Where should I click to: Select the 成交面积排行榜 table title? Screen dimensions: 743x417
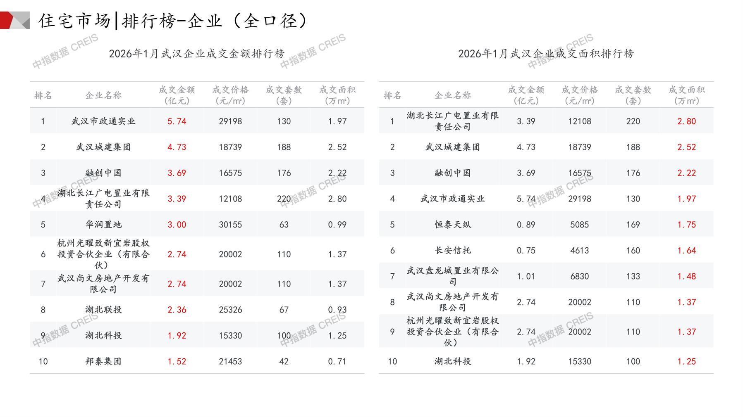(546, 54)
